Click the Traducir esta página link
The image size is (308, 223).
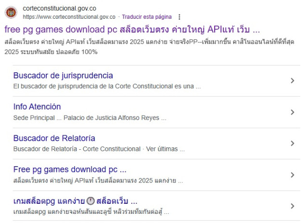pyautogui.click(x=146, y=17)
